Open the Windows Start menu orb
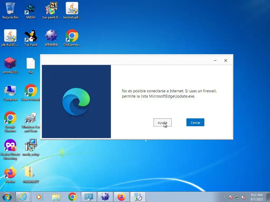Viewport: 270px width, 202px height. [7, 197]
